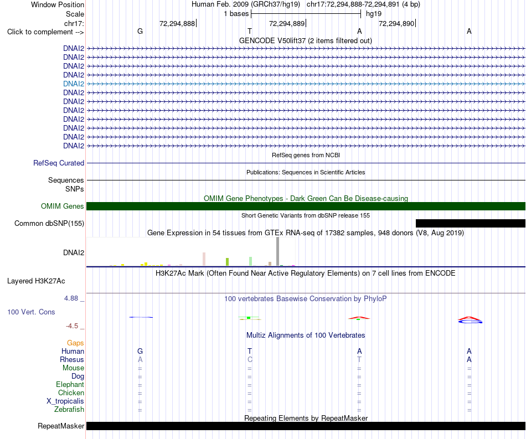Image resolution: width=526 pixels, height=439 pixels.
Task: Open the OMIM Genes track label
Action: [63, 206]
